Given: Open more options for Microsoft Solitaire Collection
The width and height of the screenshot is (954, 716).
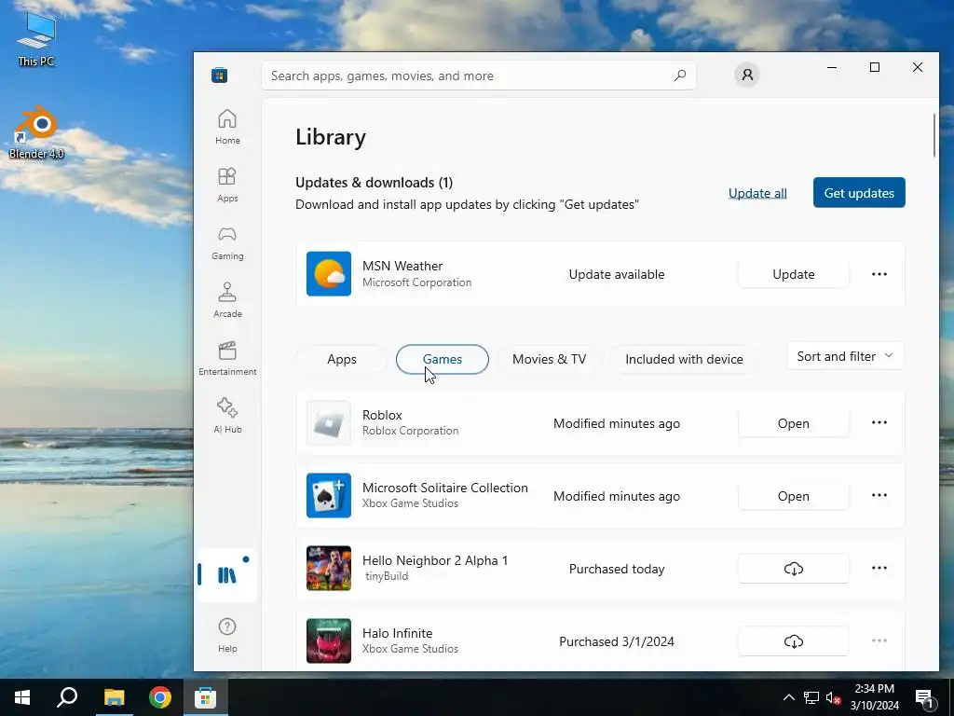Looking at the screenshot, I should 879,495.
